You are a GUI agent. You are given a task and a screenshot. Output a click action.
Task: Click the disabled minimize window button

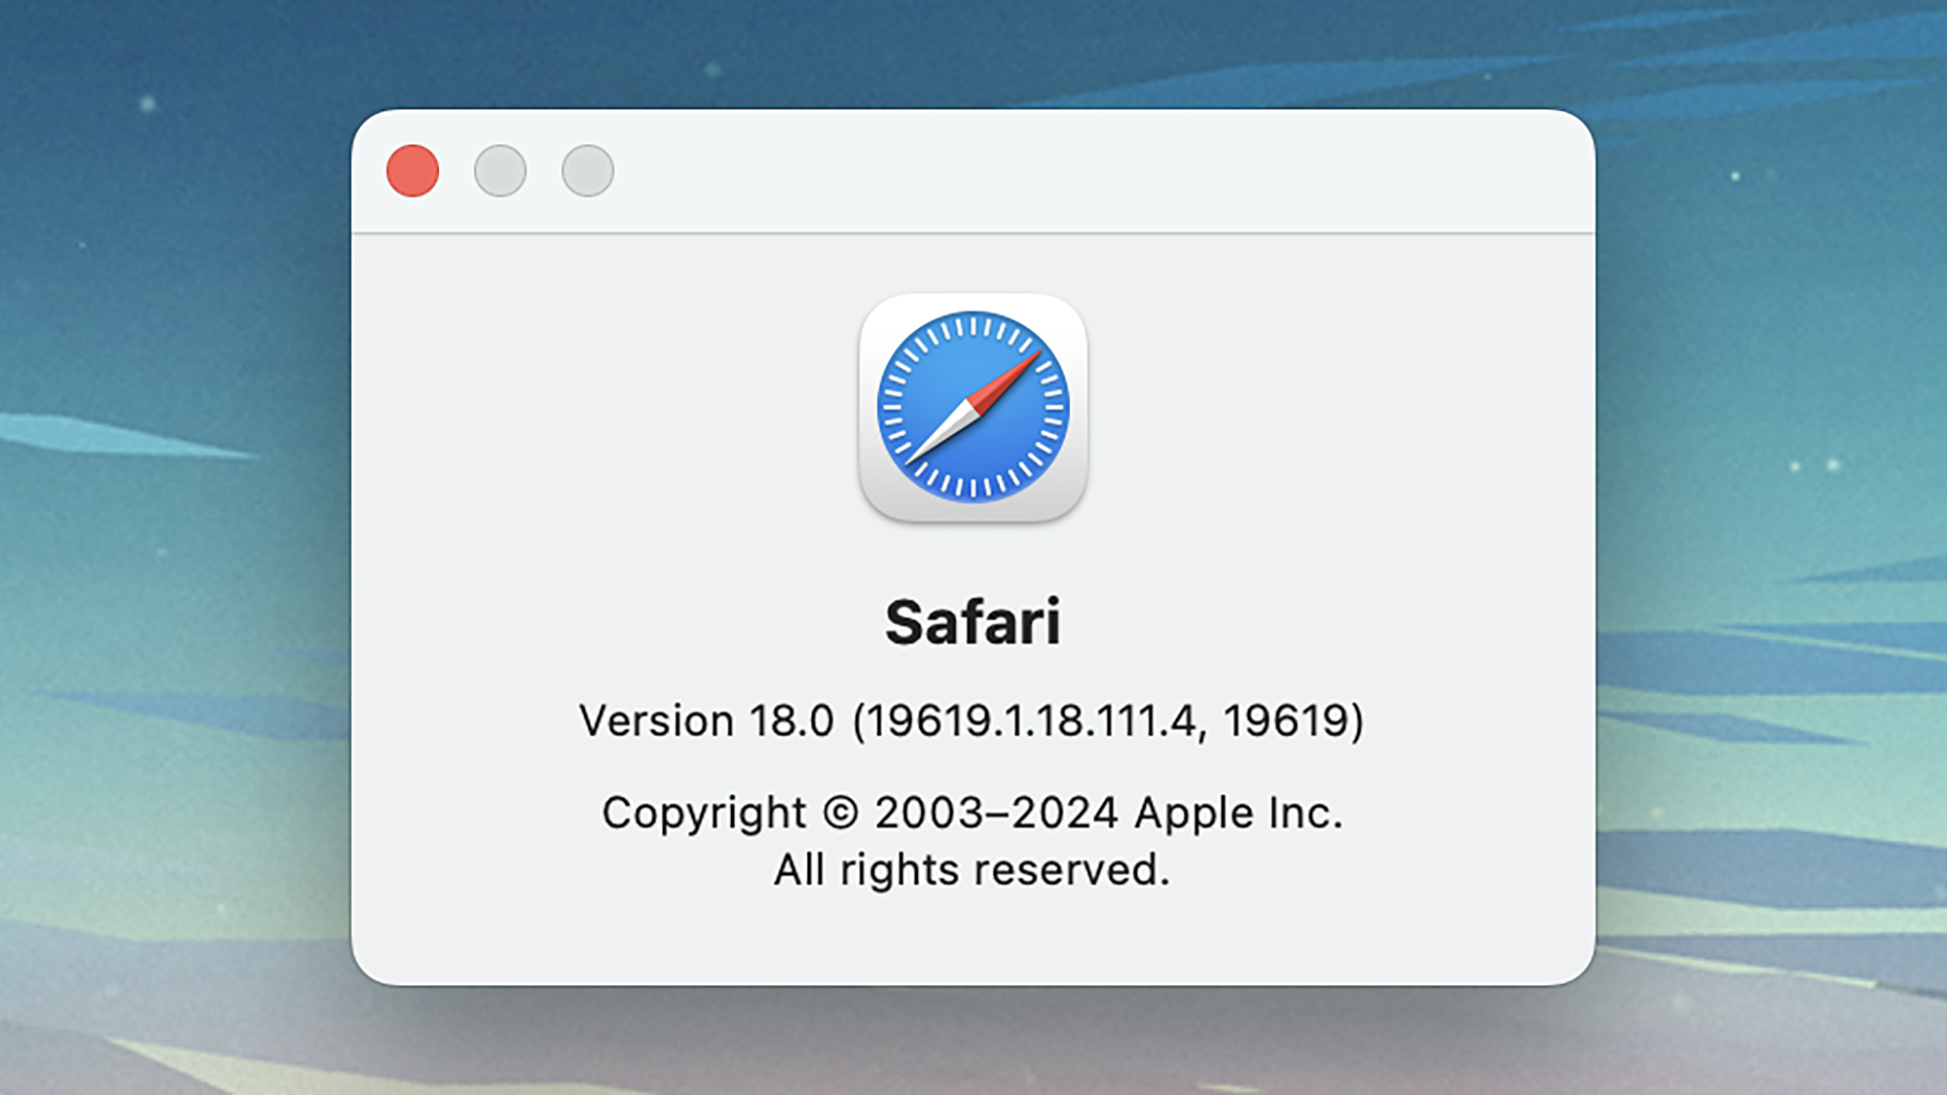coord(500,171)
